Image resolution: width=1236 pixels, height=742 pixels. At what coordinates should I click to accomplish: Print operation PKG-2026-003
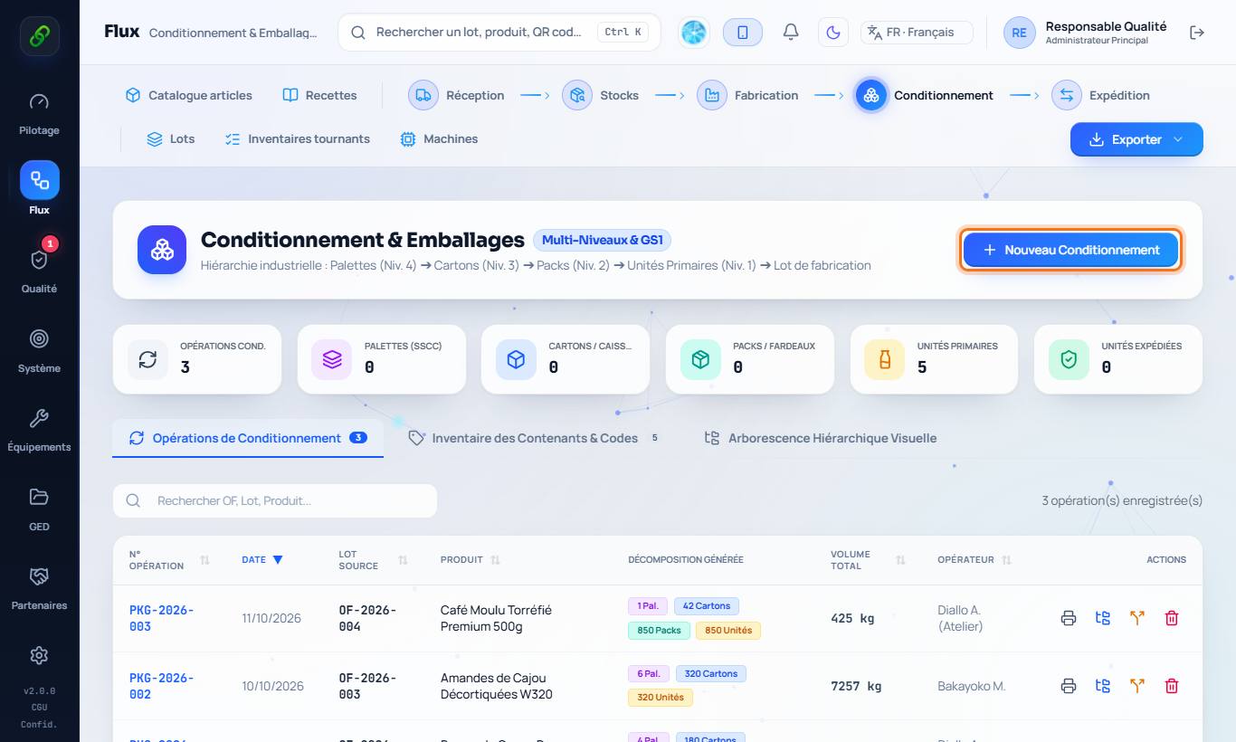coord(1069,618)
